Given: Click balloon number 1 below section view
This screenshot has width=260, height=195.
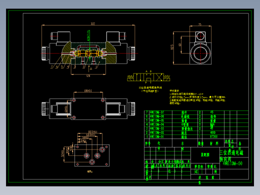Looking at the screenshot, I should [96, 66].
